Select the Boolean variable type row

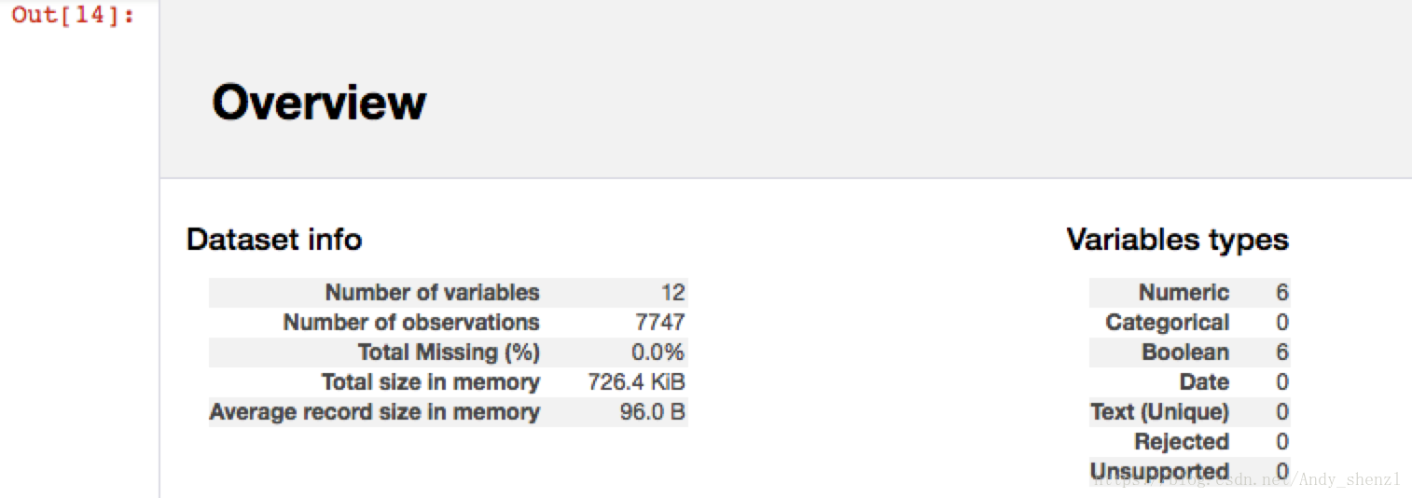[x=1190, y=352]
